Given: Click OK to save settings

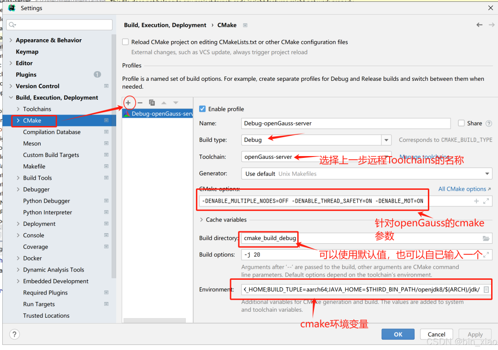Looking at the screenshot, I should pos(398,334).
